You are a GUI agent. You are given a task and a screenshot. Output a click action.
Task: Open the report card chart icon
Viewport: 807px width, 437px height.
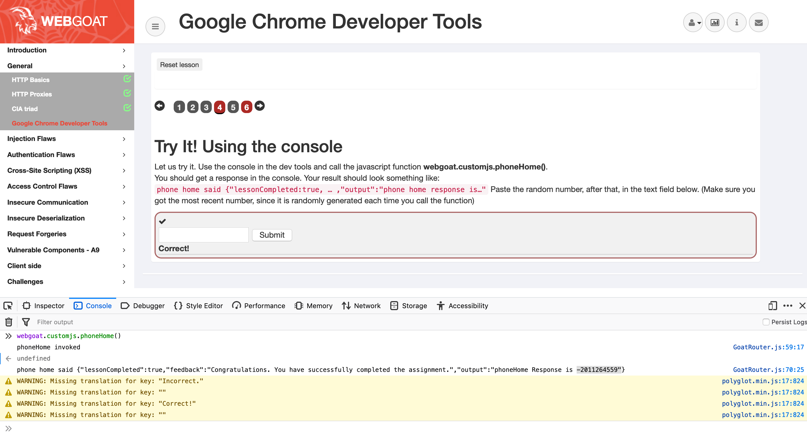(x=715, y=23)
